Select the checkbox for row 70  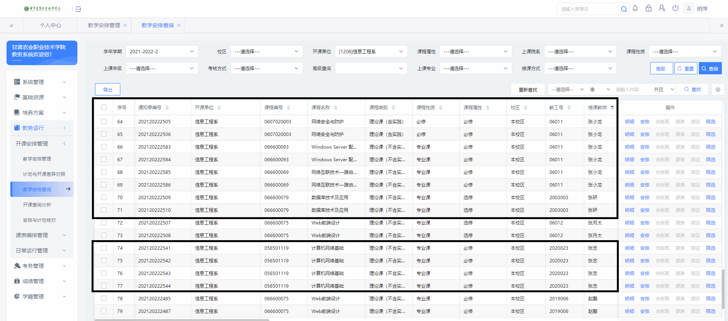tap(104, 197)
